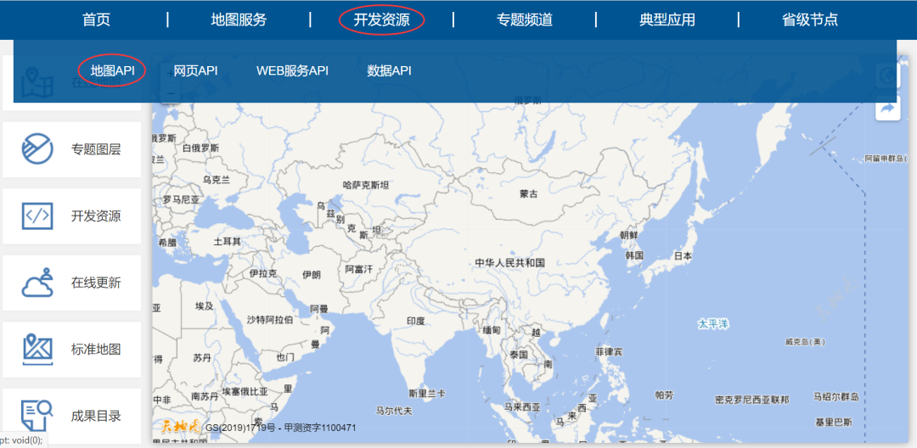917x448 pixels.
Task: Open the 地图服务 menu
Action: click(x=239, y=20)
